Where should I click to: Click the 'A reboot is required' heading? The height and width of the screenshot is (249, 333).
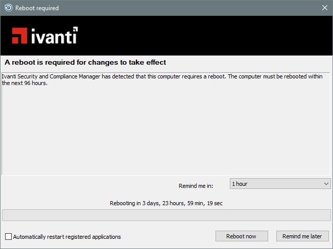tap(85, 62)
